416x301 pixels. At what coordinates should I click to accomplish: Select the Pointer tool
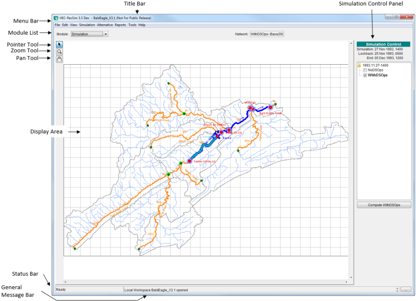click(x=58, y=44)
